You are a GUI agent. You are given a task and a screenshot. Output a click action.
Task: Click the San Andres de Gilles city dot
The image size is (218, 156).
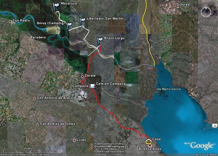[x=38, y=125]
